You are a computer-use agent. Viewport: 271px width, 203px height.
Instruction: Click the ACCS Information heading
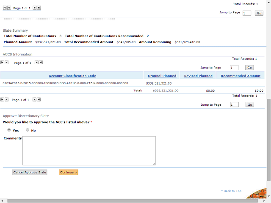pos(17,55)
